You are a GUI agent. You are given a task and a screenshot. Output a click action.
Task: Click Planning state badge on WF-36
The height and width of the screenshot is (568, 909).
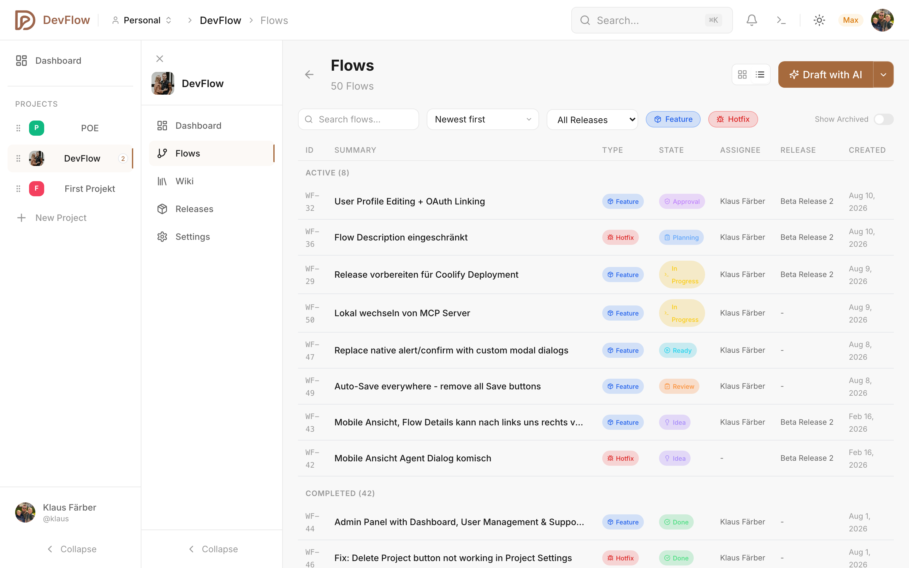pyautogui.click(x=681, y=237)
